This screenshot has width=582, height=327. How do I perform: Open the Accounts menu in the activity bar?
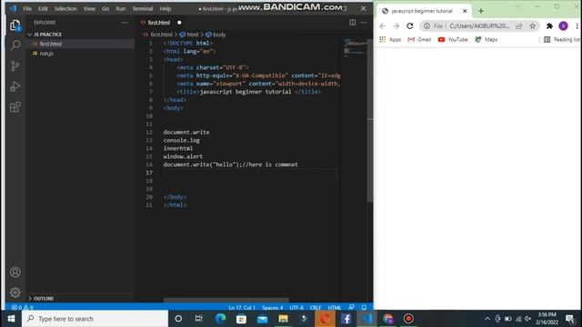[15, 272]
